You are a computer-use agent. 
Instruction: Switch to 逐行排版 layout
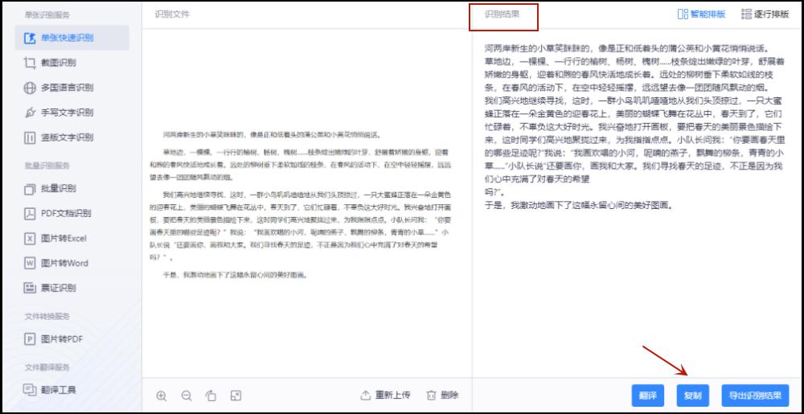pyautogui.click(x=765, y=14)
